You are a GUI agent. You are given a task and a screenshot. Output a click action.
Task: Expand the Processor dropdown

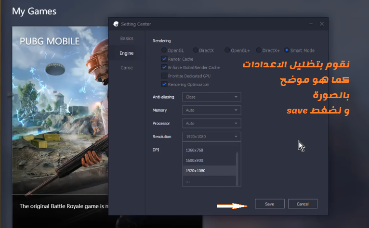[211, 123]
